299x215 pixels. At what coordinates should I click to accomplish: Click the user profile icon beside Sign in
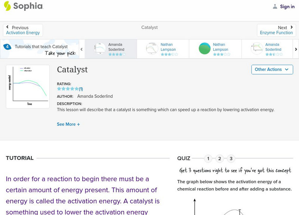pos(275,6)
